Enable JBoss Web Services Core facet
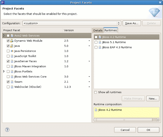 (x=8, y=77)
